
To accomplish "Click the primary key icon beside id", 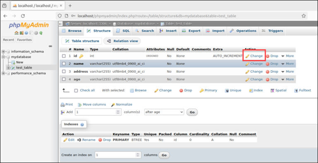I will 81,56.
